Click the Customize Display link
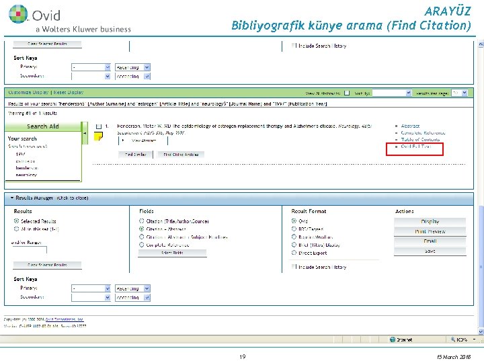This screenshot has width=484, height=363. 28,92
